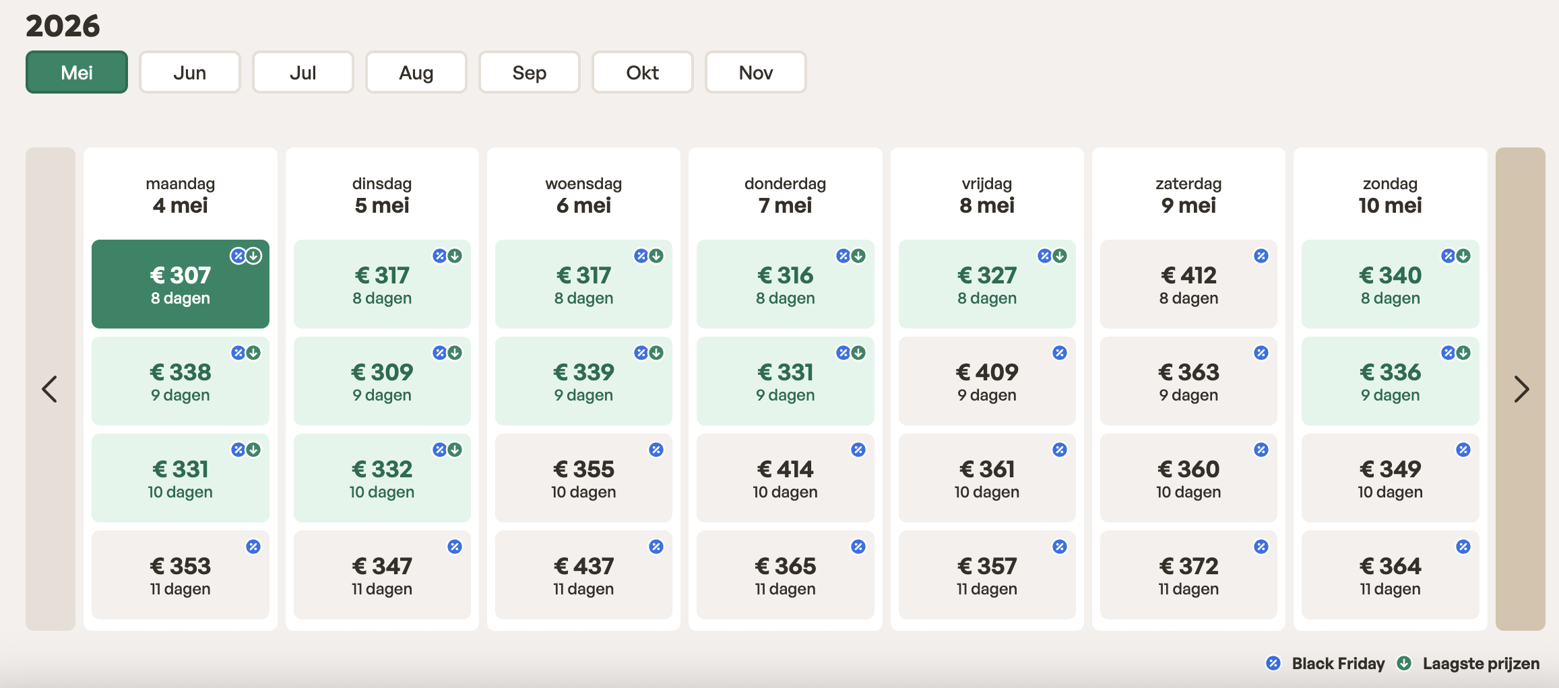
Task: Open the Sep month tab
Action: tap(529, 73)
